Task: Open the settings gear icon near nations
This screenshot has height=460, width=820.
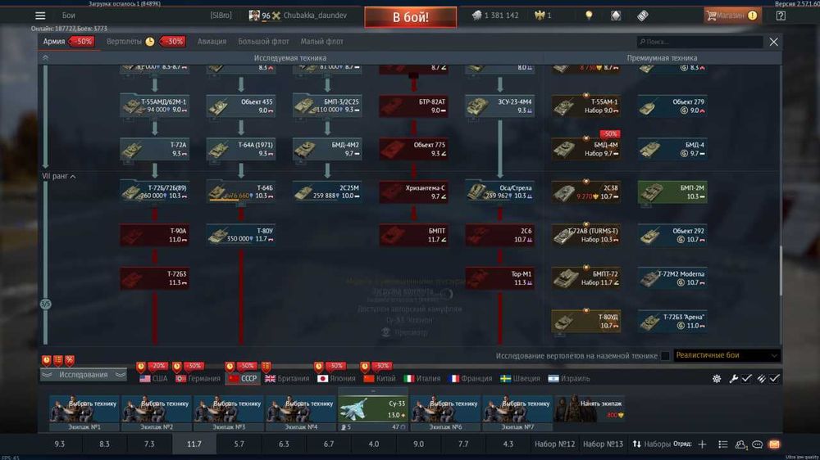Action: (x=717, y=378)
